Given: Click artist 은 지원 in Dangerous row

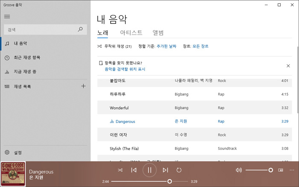Looking at the screenshot, I should pyautogui.click(x=181, y=121).
